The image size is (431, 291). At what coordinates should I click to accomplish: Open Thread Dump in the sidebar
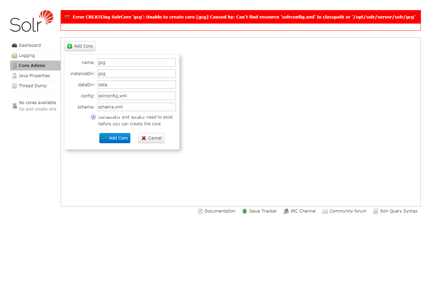pos(35,86)
